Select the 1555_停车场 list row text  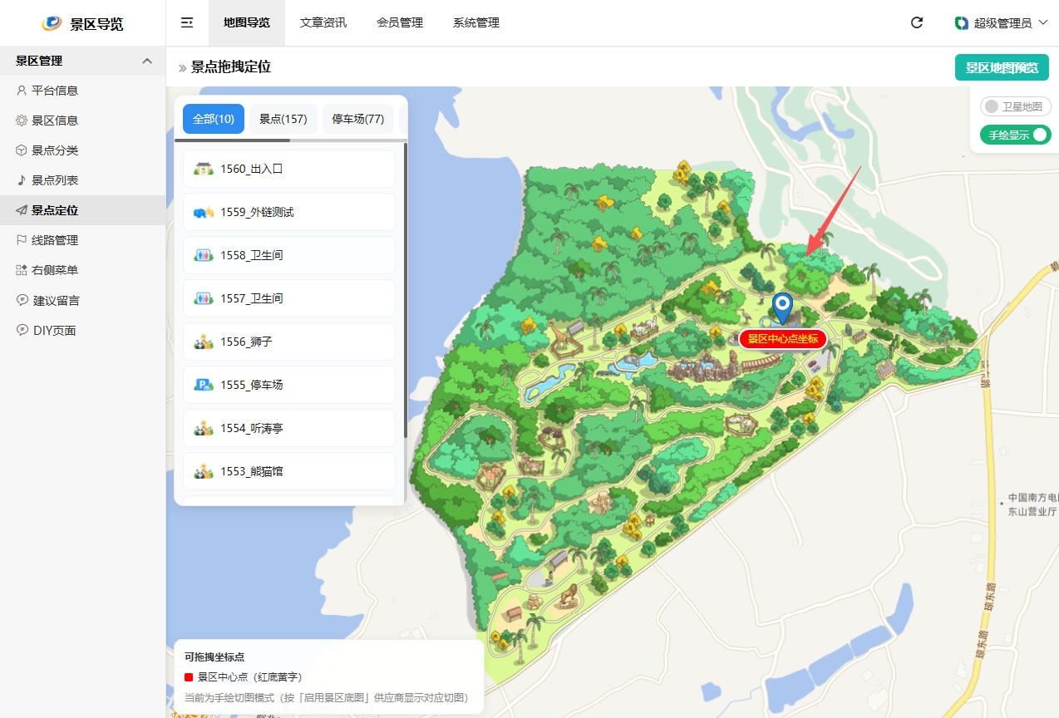click(252, 385)
